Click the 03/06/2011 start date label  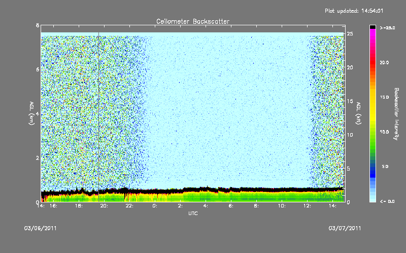click(x=41, y=228)
